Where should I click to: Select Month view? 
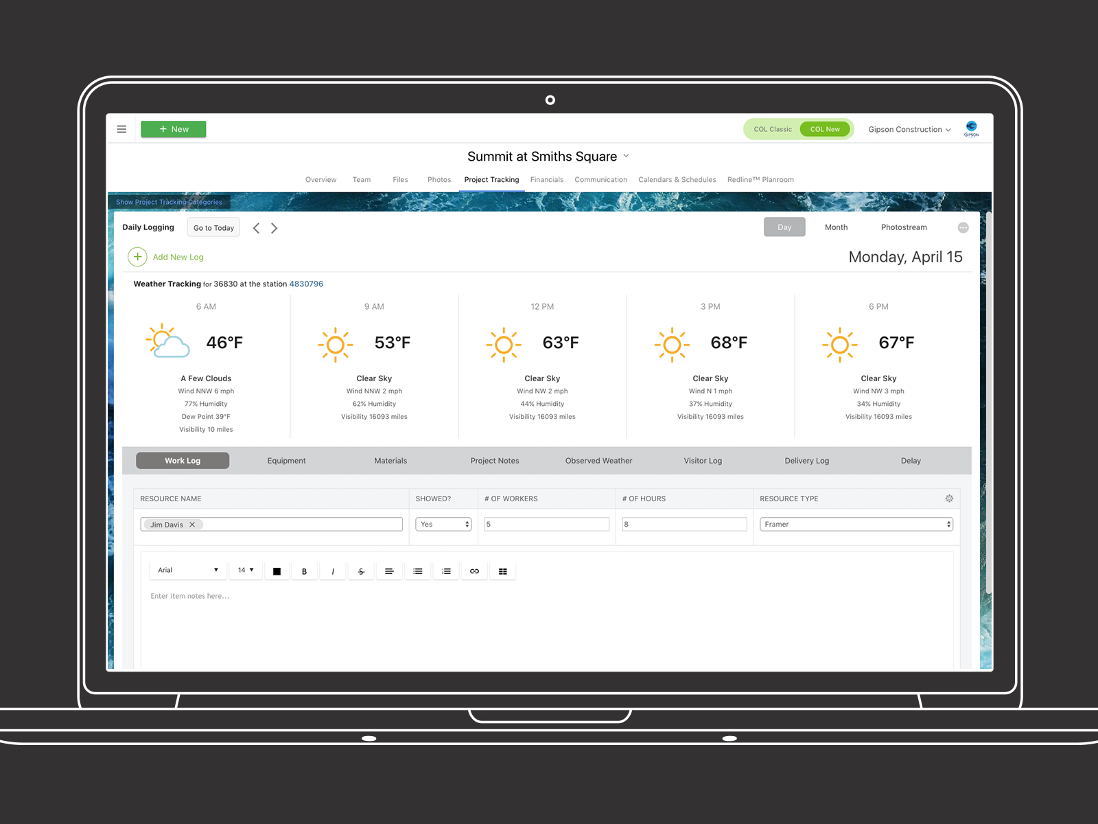[x=836, y=227]
